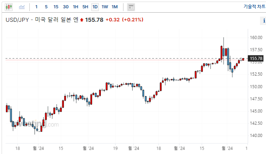Image resolution: width=266 pixels, height=154 pixels.
Task: Click the tall candle peaking near 160.00
Action: (224, 51)
